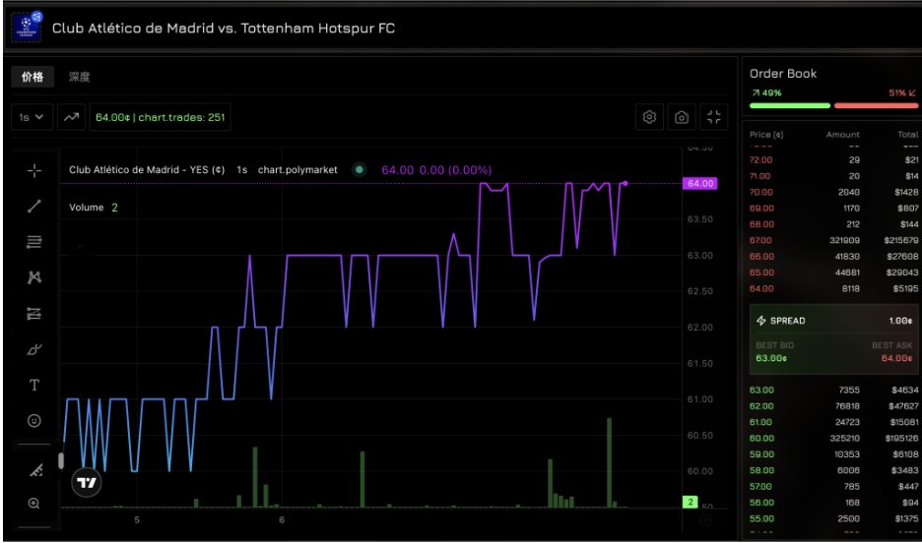922x543 pixels.
Task: Click the BEST BID 63.00¢ value
Action: coord(771,358)
